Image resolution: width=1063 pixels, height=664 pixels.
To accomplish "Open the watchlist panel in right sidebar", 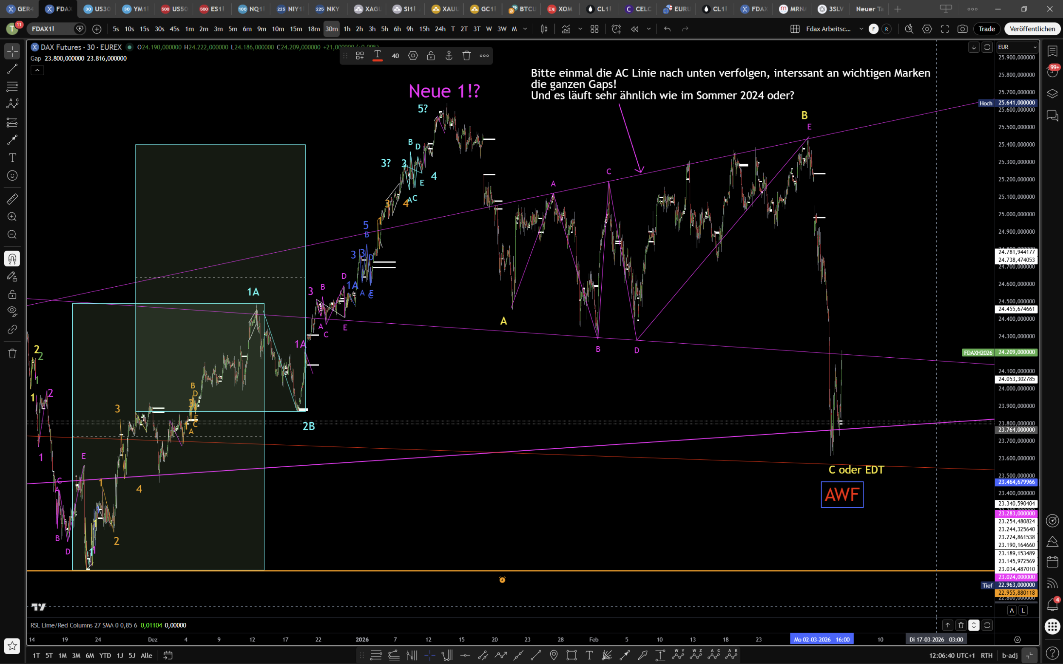I will click(1052, 51).
